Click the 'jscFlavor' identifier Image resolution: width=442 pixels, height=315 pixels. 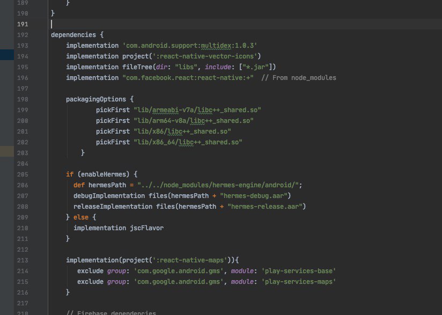click(x=146, y=228)
